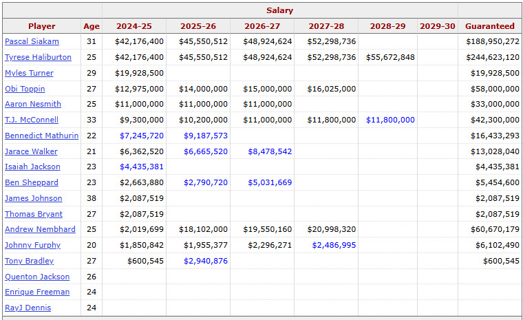This screenshot has height=320, width=523.
Task: Click Obi Toppin's $58,000,000 guaranteed cell
Action: [x=495, y=89]
